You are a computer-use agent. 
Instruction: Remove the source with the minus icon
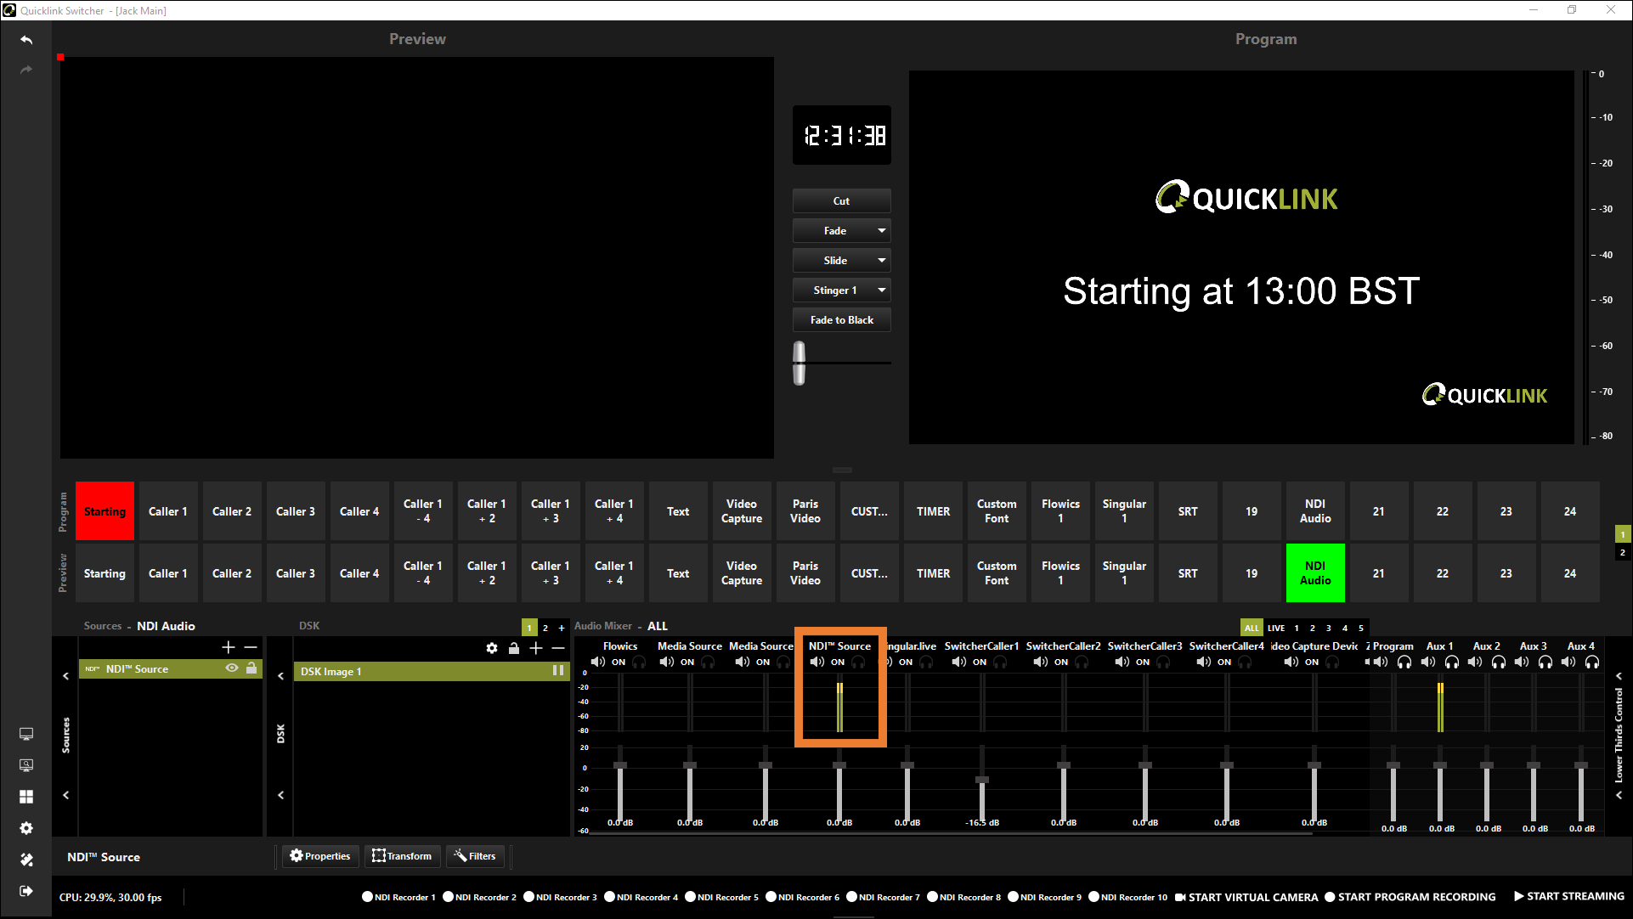(251, 647)
